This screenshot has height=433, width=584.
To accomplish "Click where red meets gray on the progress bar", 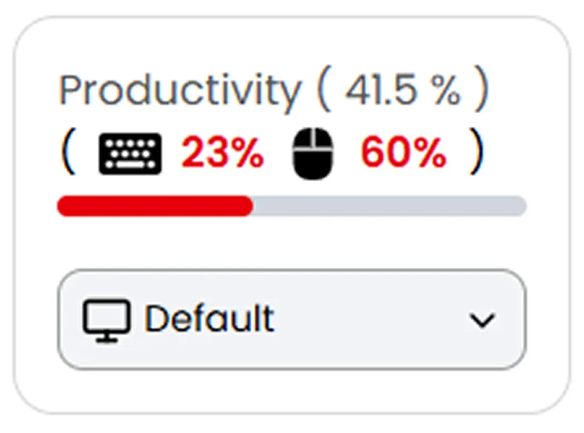I will pyautogui.click(x=252, y=206).
